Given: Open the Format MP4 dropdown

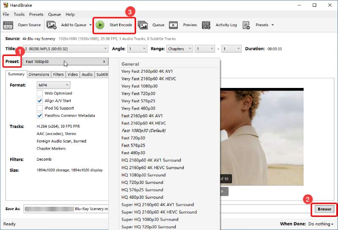Looking at the screenshot, I should pyautogui.click(x=54, y=85).
